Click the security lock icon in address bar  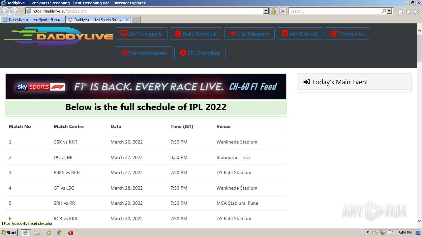pyautogui.click(x=273, y=11)
